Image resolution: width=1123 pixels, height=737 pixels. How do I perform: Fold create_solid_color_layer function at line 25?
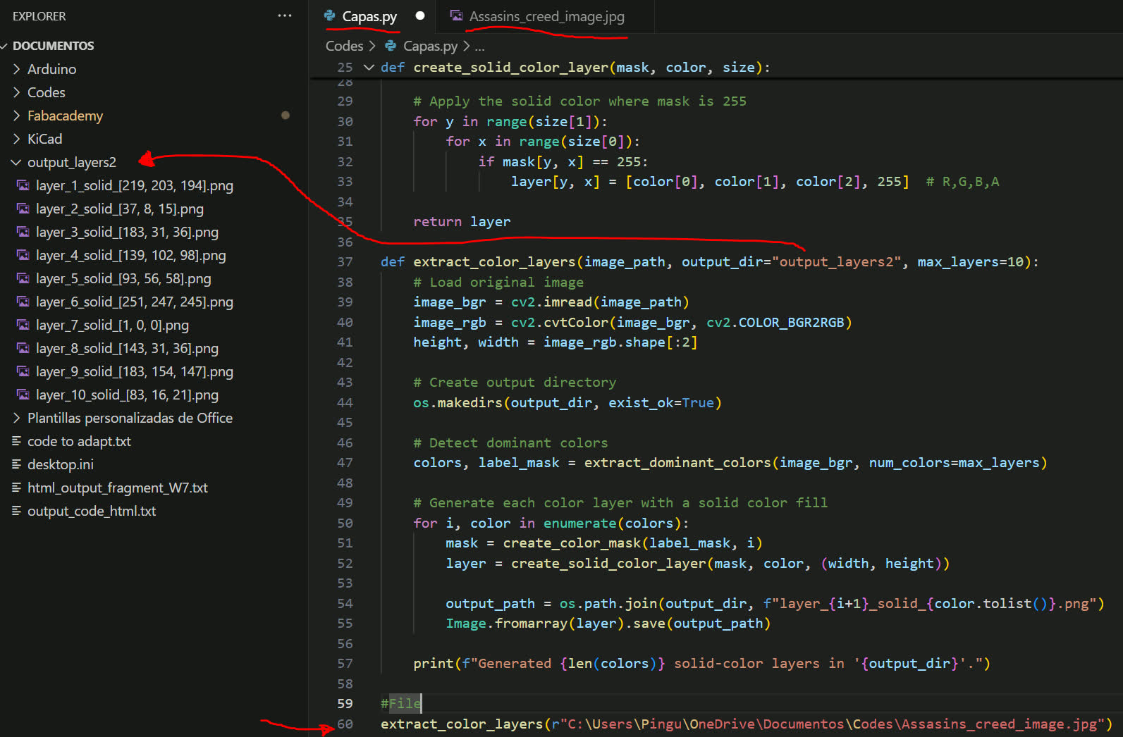[369, 67]
